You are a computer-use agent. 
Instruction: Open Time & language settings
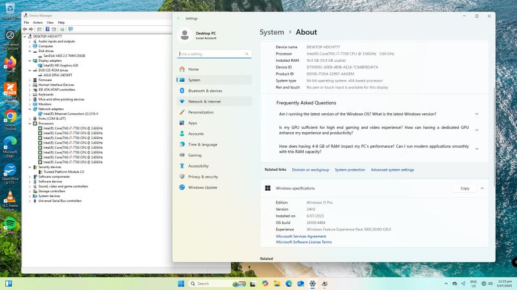pyautogui.click(x=215, y=144)
